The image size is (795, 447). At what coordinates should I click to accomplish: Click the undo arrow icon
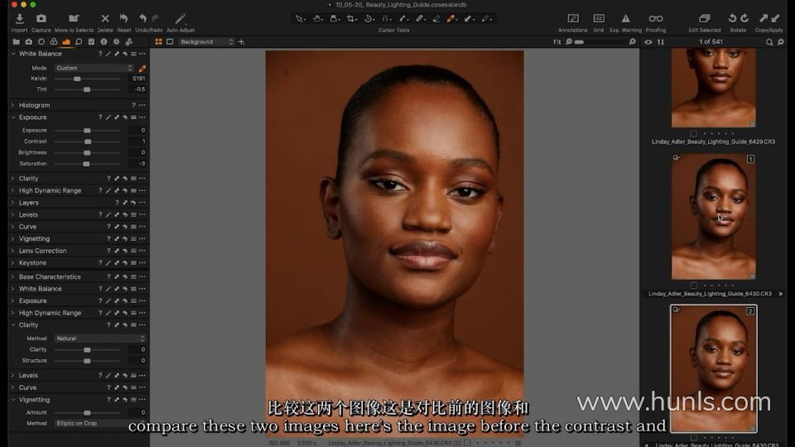[143, 19]
